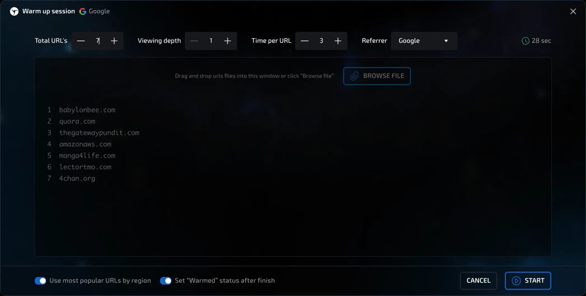Select the babylonbee.com URL line

coord(87,110)
